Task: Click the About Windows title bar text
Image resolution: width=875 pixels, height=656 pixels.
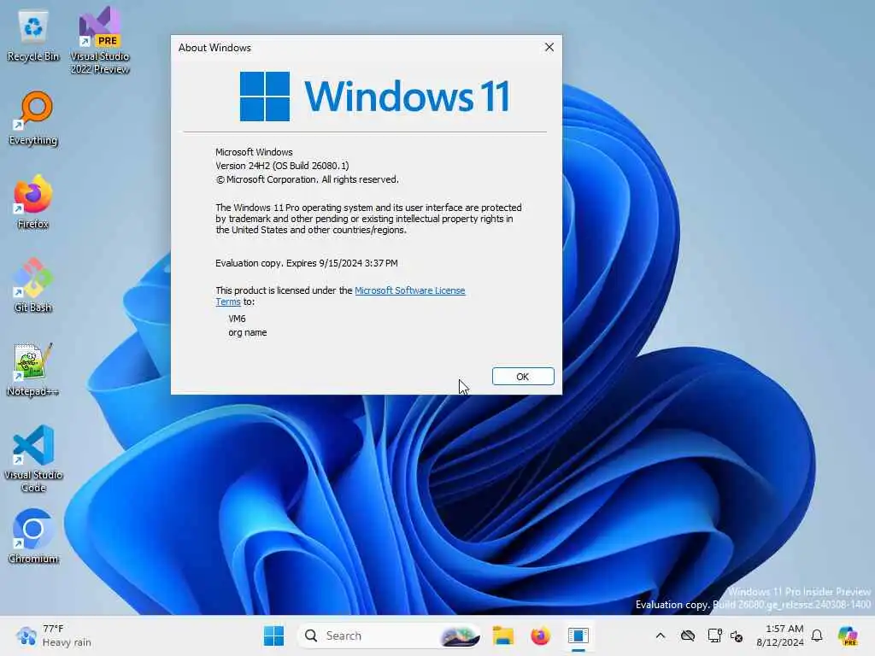Action: tap(214, 48)
